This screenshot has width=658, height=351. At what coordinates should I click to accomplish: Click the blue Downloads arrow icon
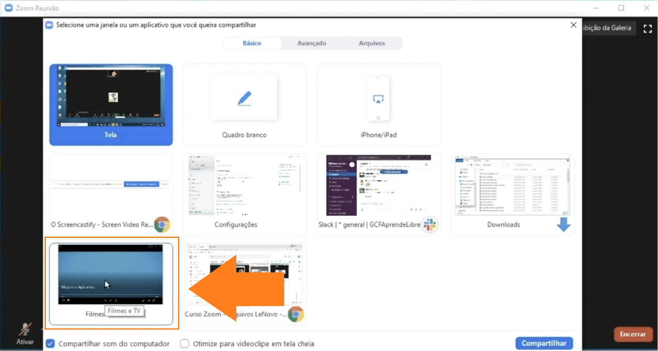pyautogui.click(x=563, y=224)
